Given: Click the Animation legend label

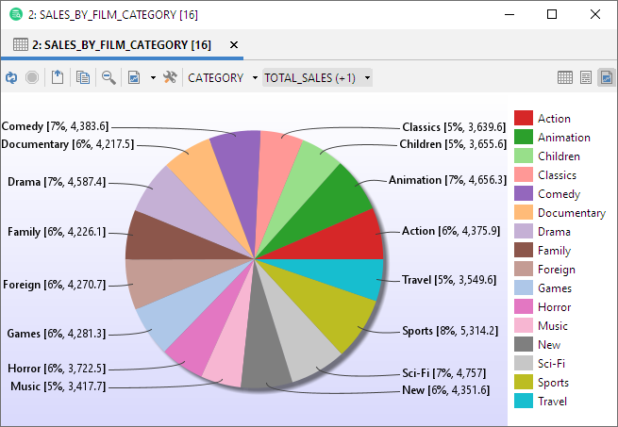Looking at the screenshot, I should (563, 138).
